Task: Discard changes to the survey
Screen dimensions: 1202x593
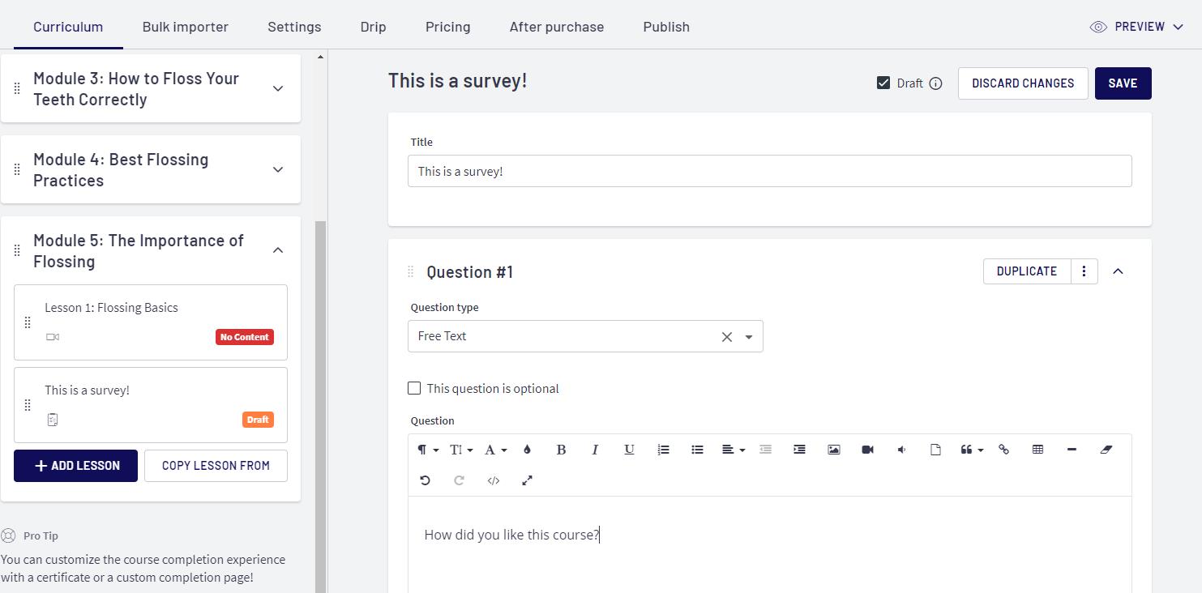Action: click(1023, 83)
